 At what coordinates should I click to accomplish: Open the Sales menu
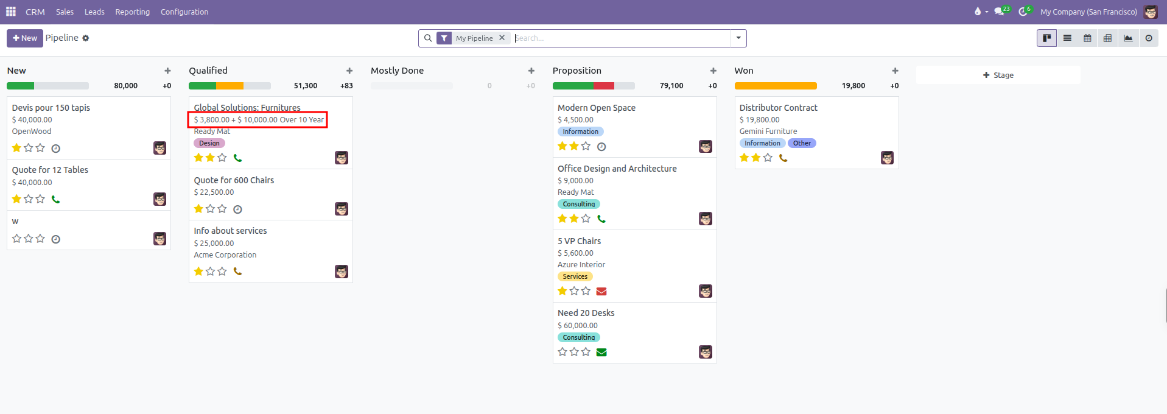point(65,12)
